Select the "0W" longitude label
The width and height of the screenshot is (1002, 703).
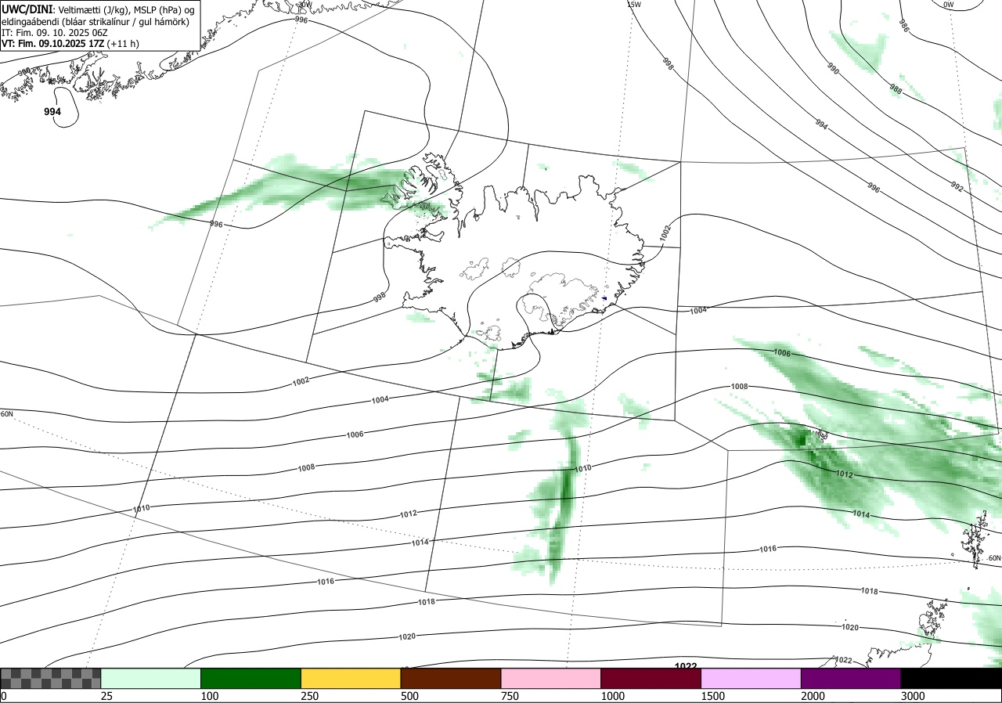tap(948, 4)
